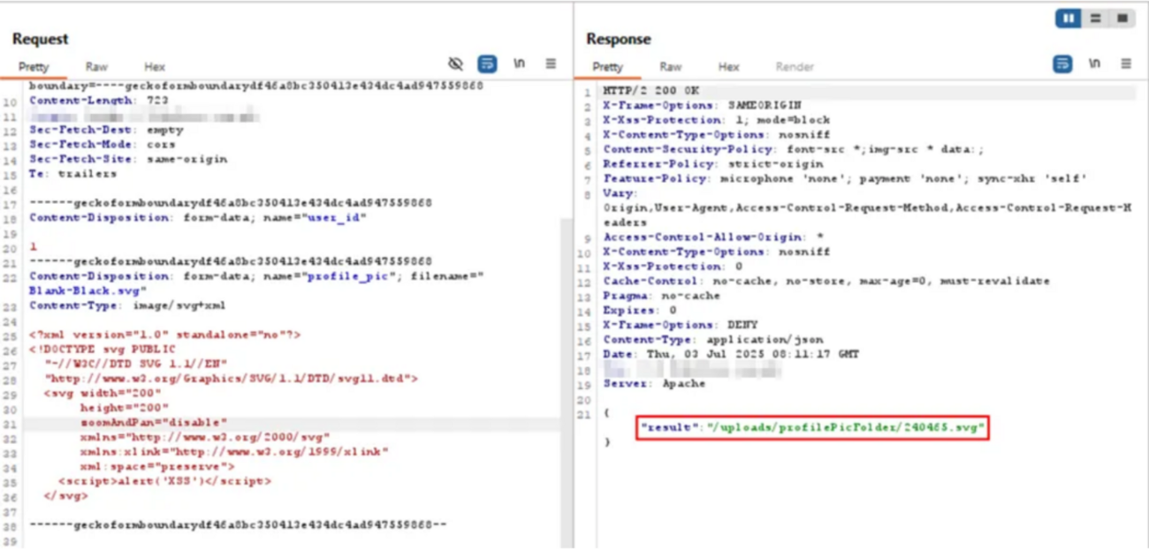Click the Te: trailers header line
This screenshot has height=549, width=1149.
click(x=72, y=173)
